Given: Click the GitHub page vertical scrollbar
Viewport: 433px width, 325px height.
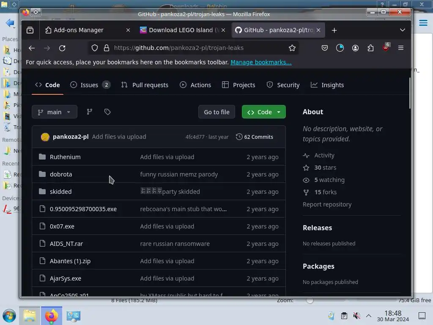Looking at the screenshot, I should [x=410, y=93].
